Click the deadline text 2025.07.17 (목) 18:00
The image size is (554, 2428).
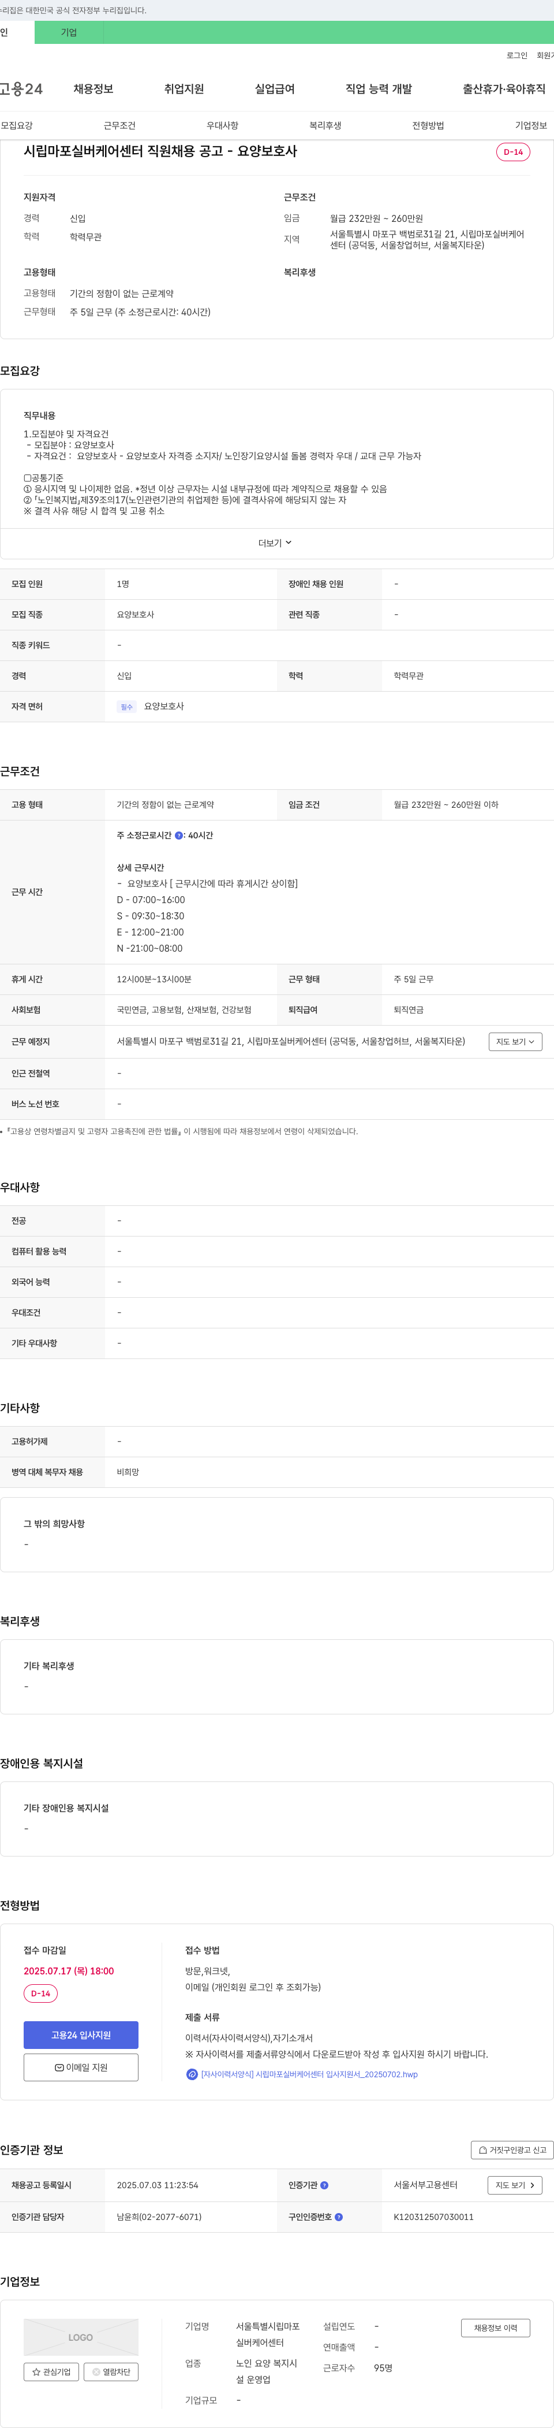click(69, 1971)
